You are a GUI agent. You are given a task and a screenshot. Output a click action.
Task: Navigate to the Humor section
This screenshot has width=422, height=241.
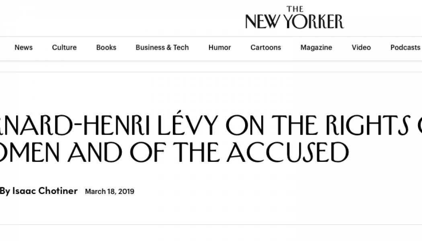[219, 47]
